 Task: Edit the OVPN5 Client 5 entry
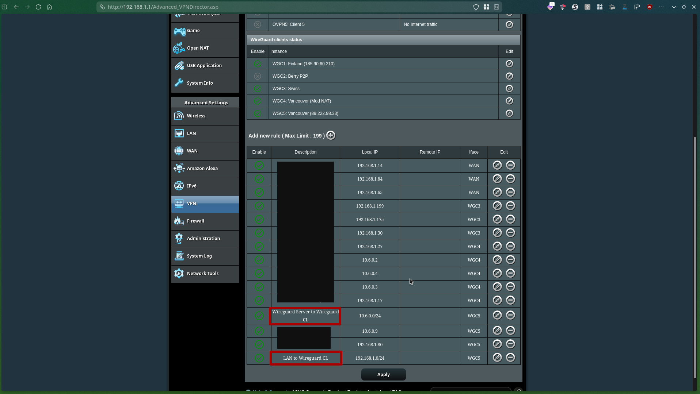point(509,24)
